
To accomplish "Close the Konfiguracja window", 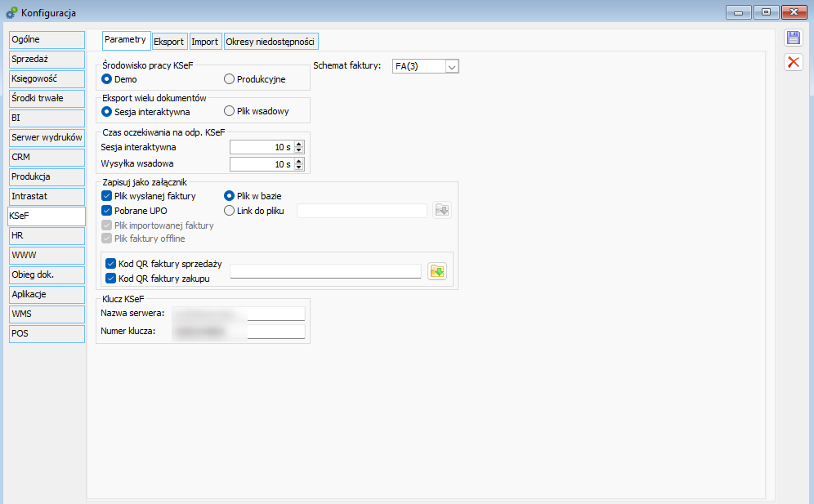I will (x=794, y=12).
